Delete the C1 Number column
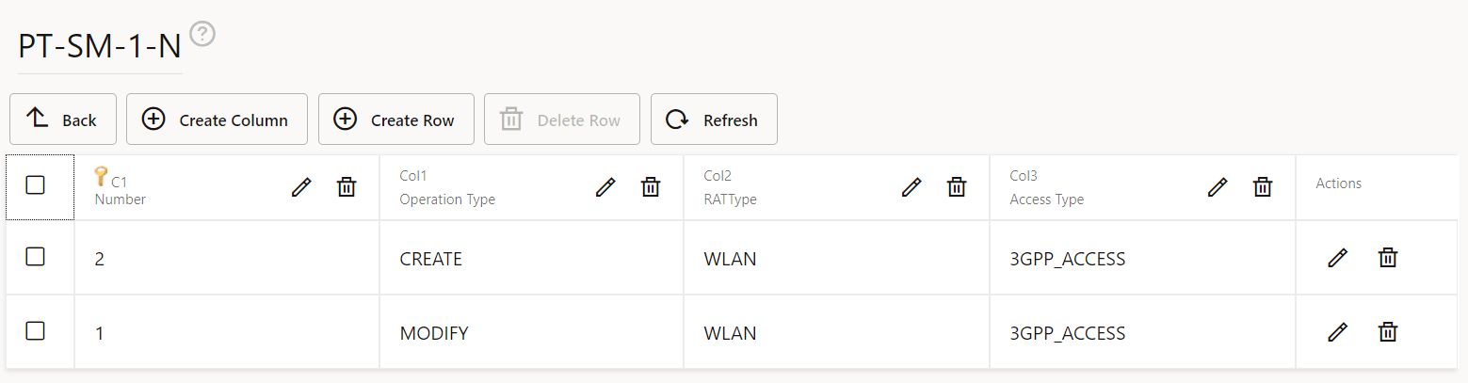 [347, 187]
